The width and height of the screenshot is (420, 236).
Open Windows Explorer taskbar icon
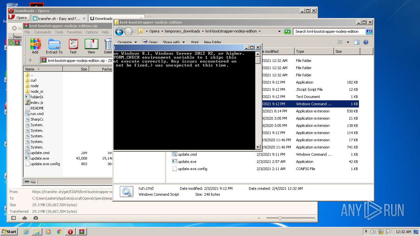click(37, 232)
